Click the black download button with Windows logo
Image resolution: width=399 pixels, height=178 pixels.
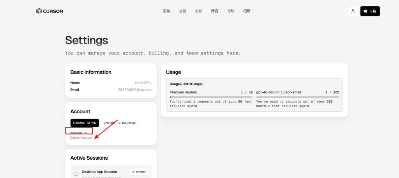pyautogui.click(x=370, y=11)
